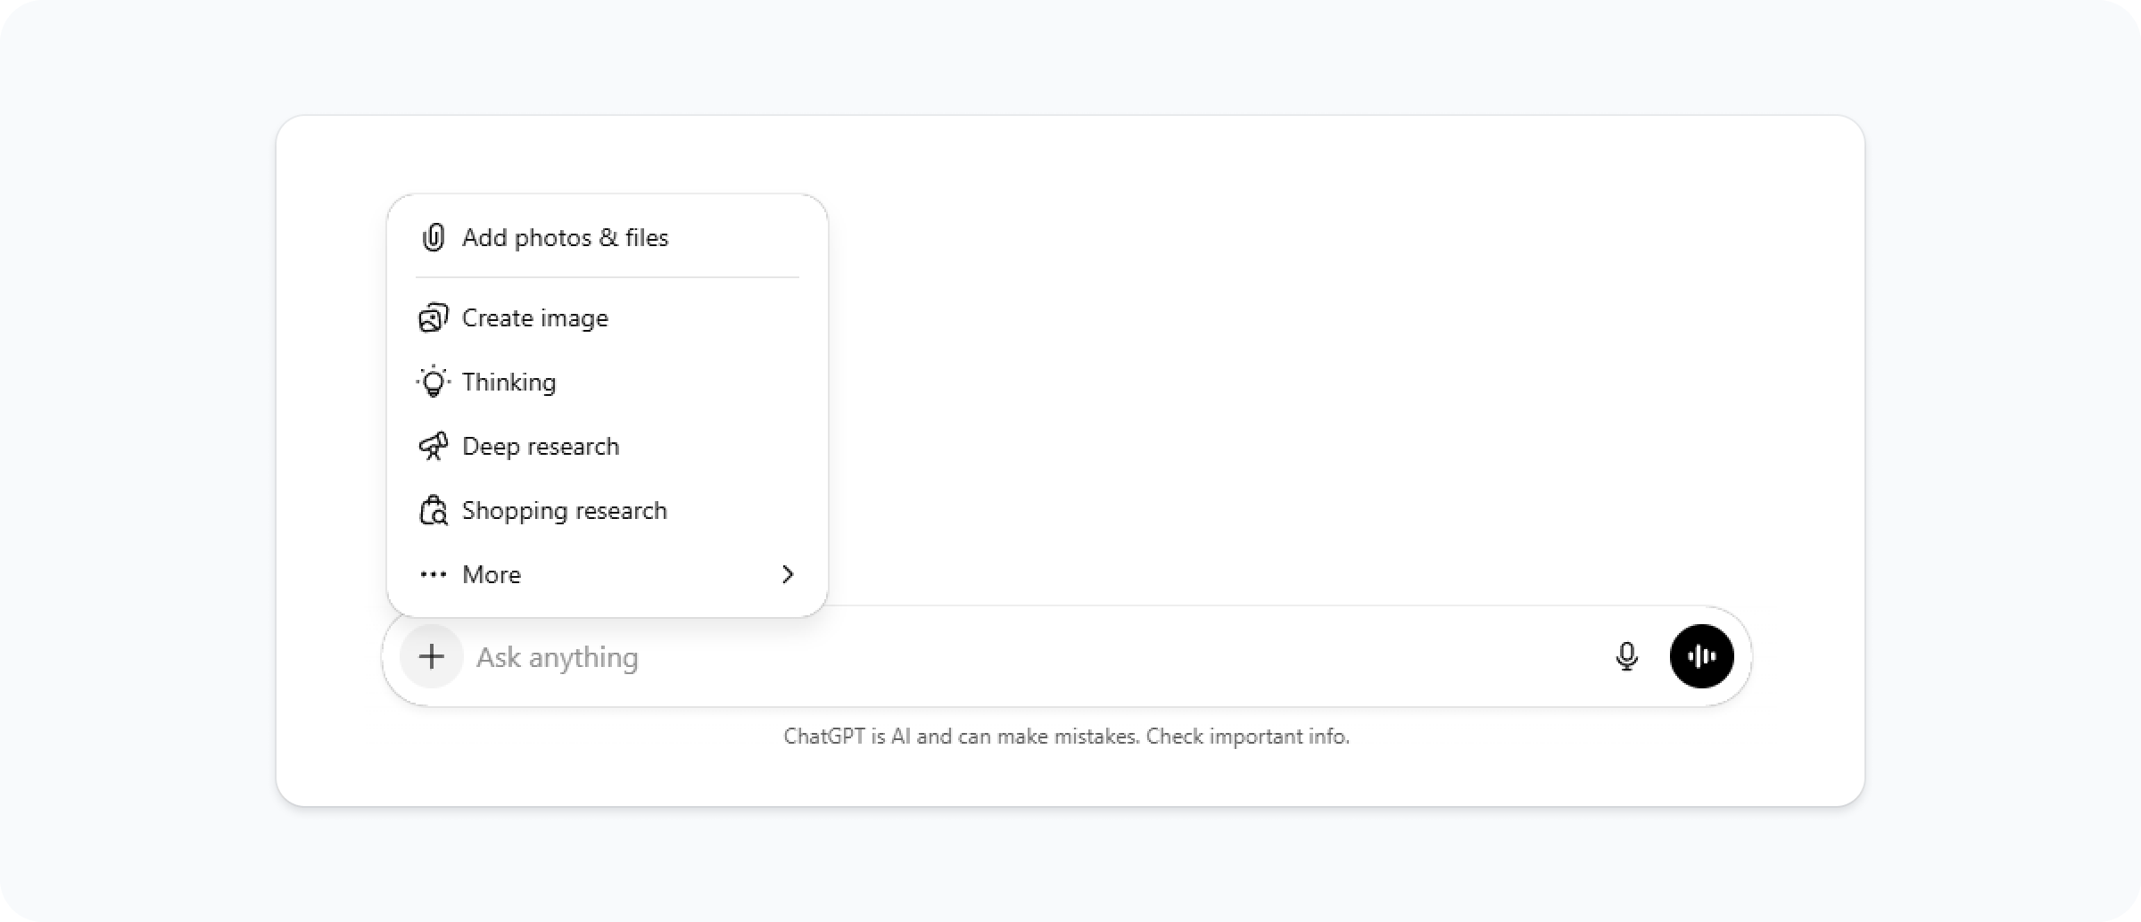Viewport: 2141px width, 922px height.
Task: Open the voice dictation microphone icon
Action: pos(1627,657)
